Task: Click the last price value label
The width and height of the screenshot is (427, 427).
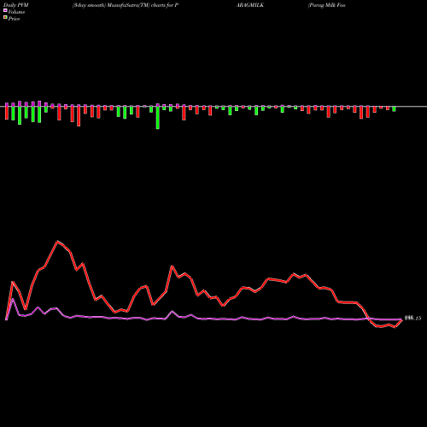Action: click(x=412, y=319)
